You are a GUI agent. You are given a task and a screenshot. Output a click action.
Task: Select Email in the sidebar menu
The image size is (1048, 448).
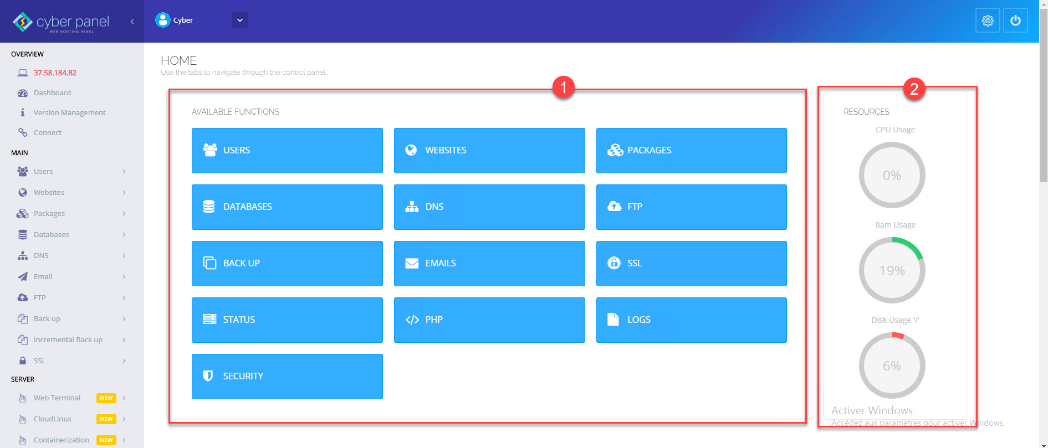43,276
